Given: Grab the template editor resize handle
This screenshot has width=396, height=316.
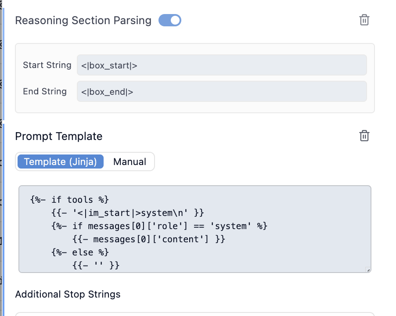Looking at the screenshot, I should click(368, 270).
